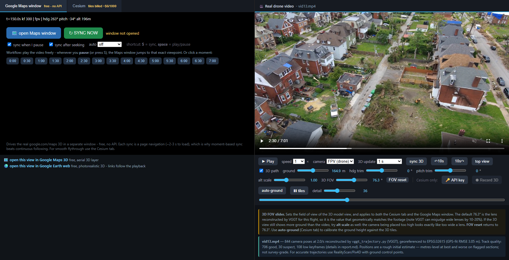
Task: Open this view in Google Earth web
Action: click(x=40, y=166)
